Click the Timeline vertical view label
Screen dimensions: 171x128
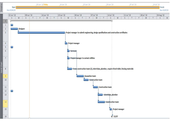(2, 7)
